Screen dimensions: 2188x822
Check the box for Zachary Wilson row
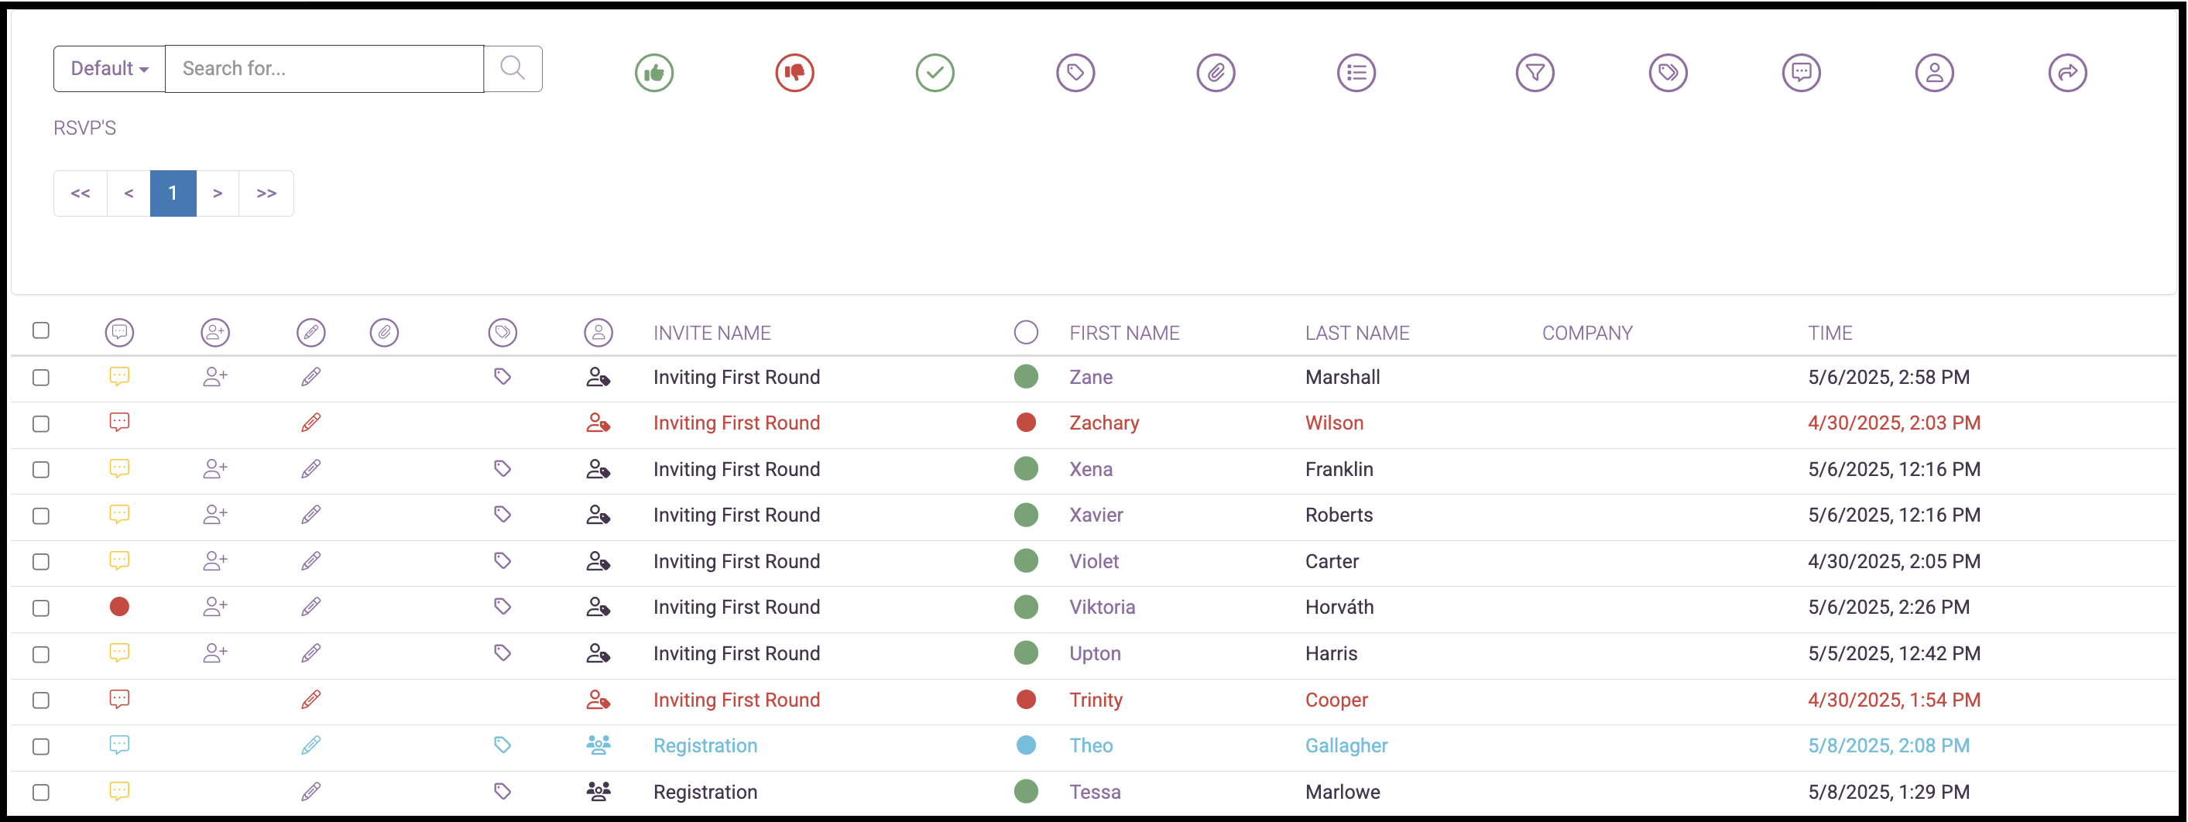coord(41,423)
